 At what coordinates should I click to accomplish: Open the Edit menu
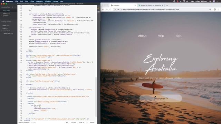click(x=21, y=1)
